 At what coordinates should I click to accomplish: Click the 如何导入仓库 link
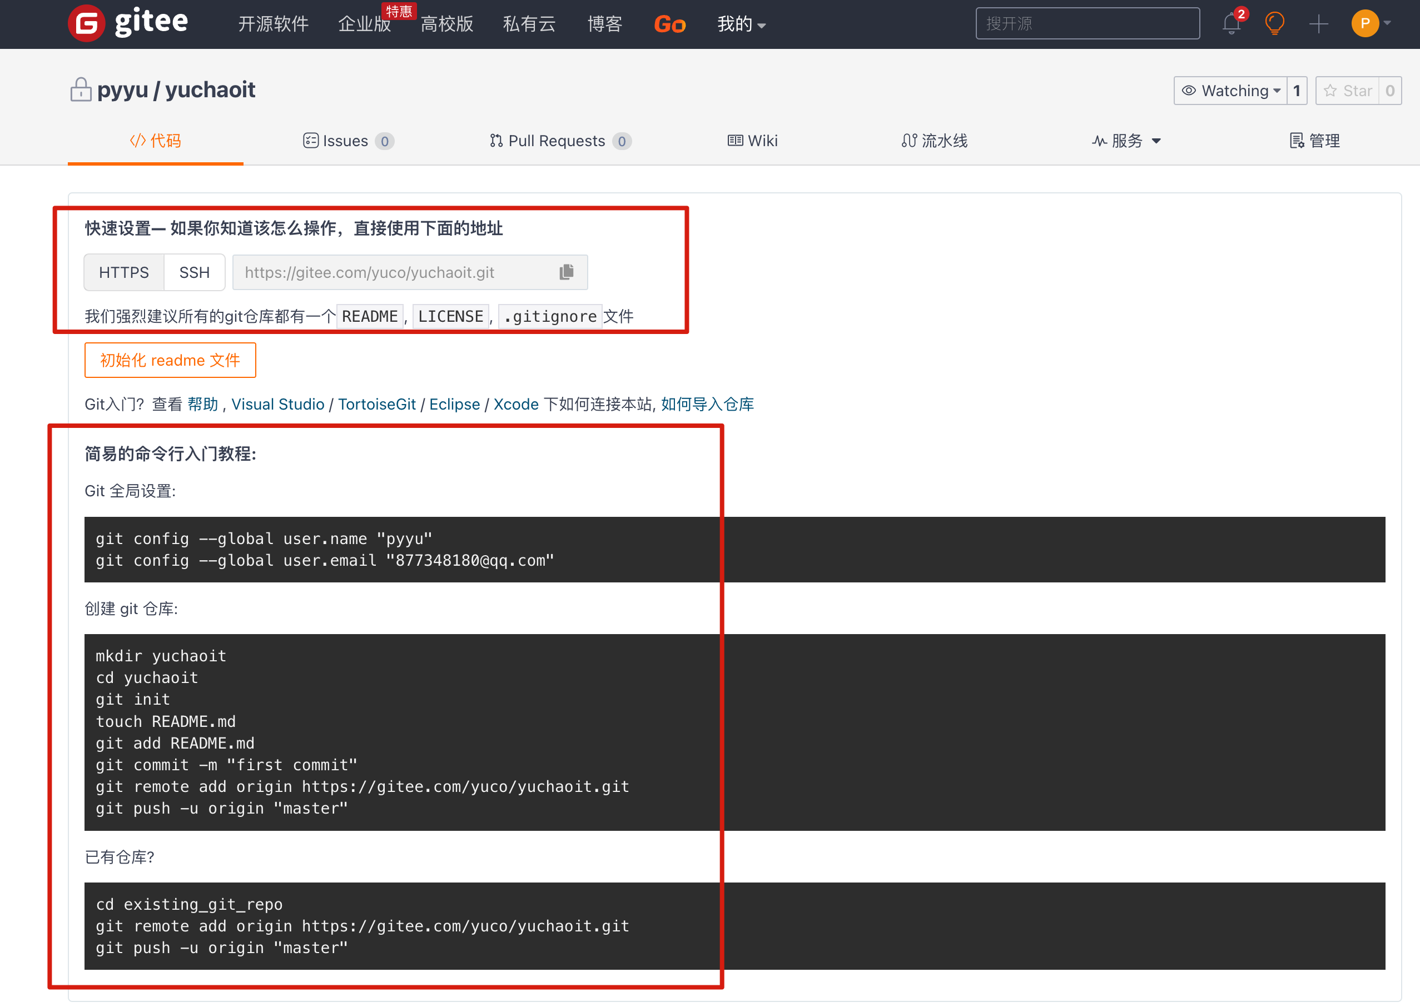click(707, 404)
